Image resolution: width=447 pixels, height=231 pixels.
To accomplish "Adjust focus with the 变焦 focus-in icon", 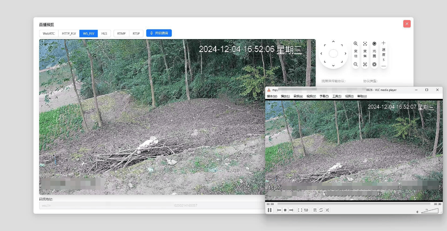I will pyautogui.click(x=365, y=44).
